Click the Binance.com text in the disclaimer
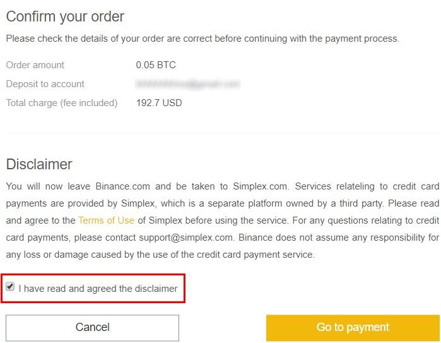Screen dimensions: 441x343 (x=124, y=186)
